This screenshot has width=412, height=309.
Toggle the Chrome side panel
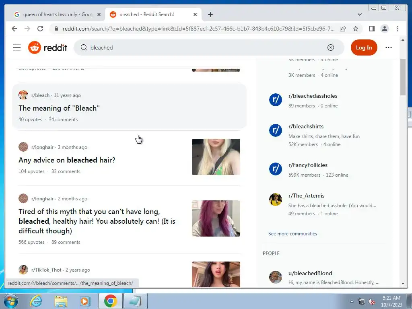click(x=371, y=29)
